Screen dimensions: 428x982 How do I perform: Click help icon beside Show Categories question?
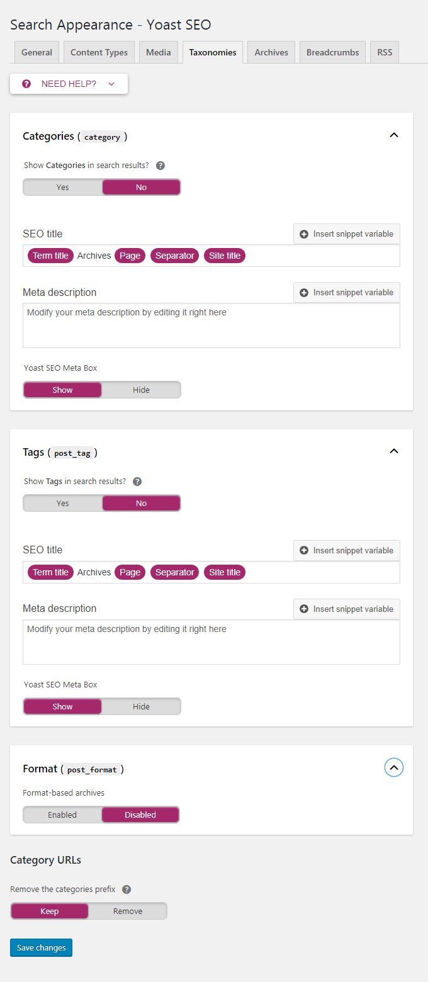[160, 166]
